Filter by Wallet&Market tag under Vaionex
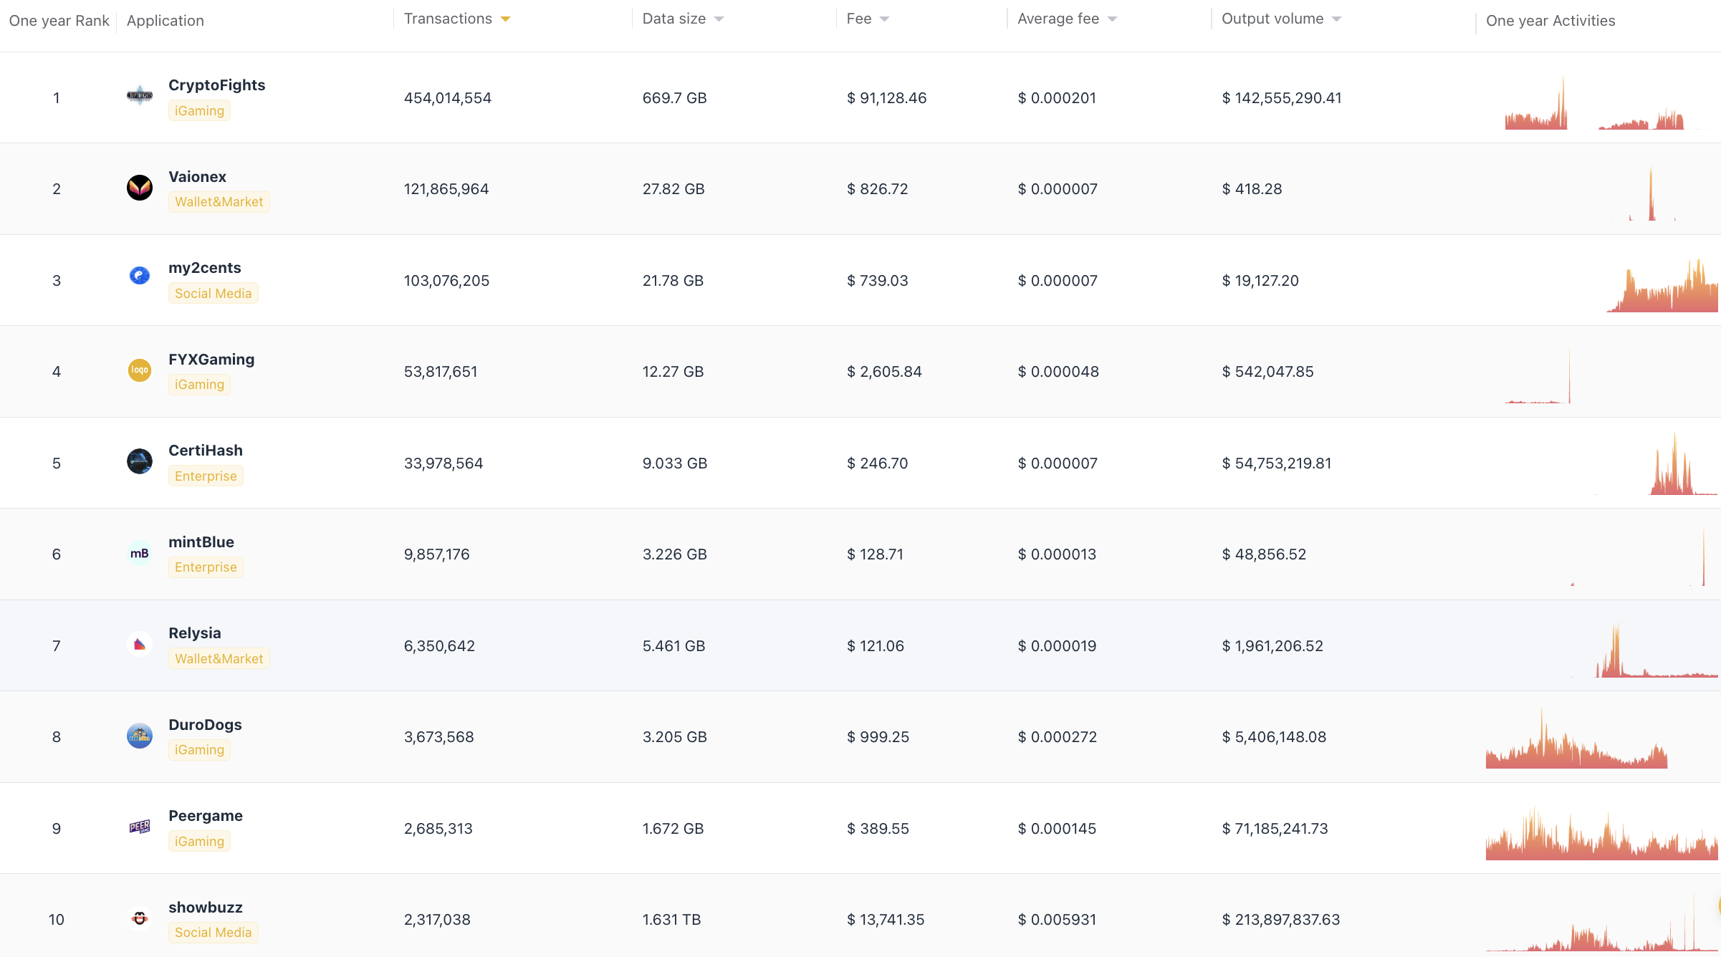This screenshot has height=957, width=1721. (x=219, y=202)
